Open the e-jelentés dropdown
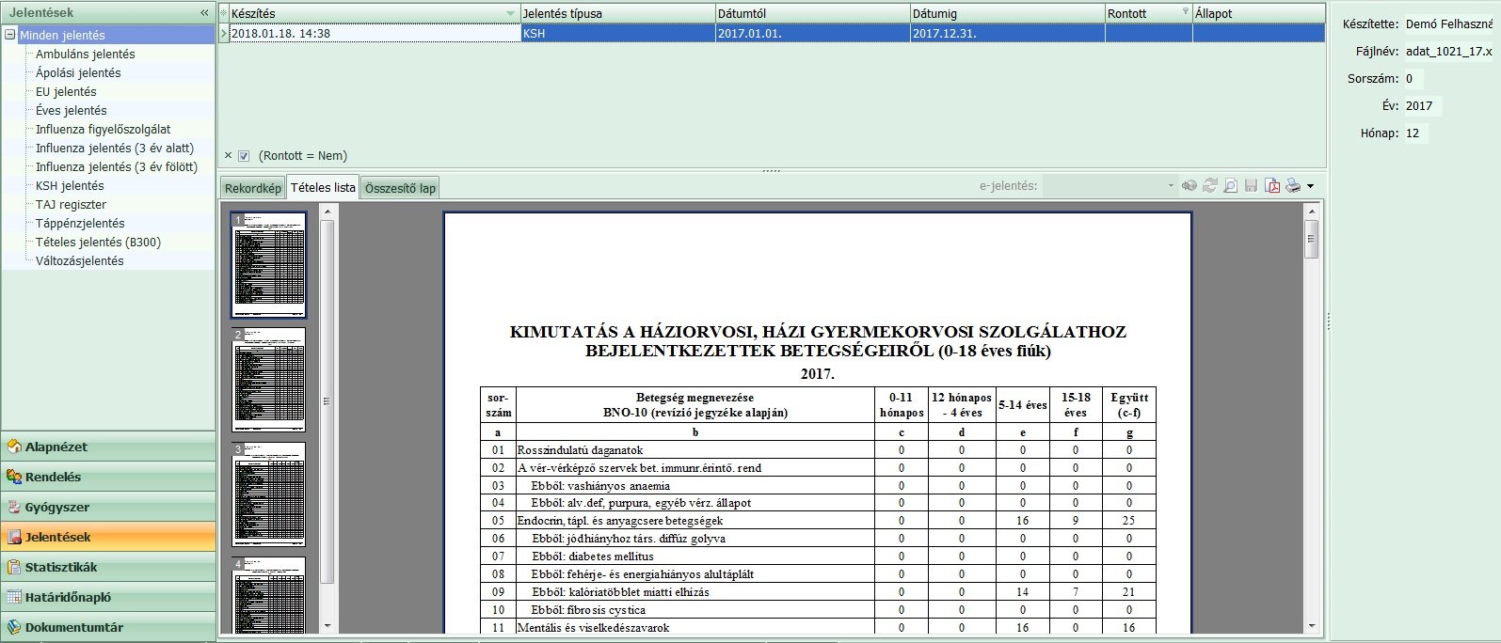The image size is (1501, 643). pos(1171,186)
